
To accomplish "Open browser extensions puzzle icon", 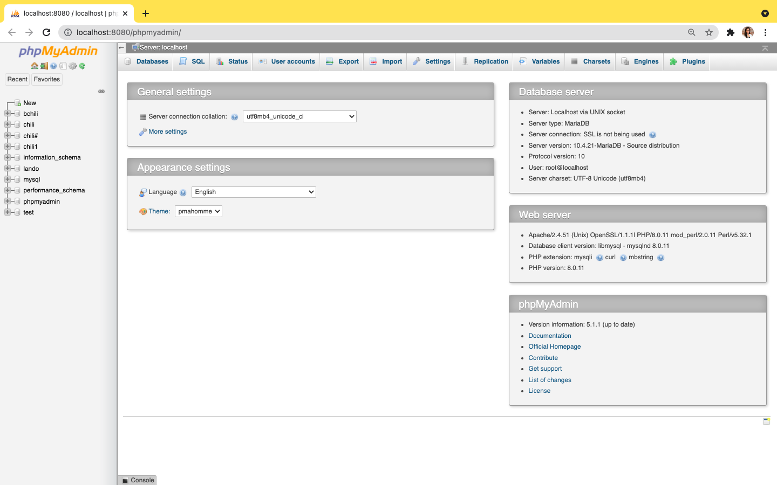I will [x=731, y=32].
